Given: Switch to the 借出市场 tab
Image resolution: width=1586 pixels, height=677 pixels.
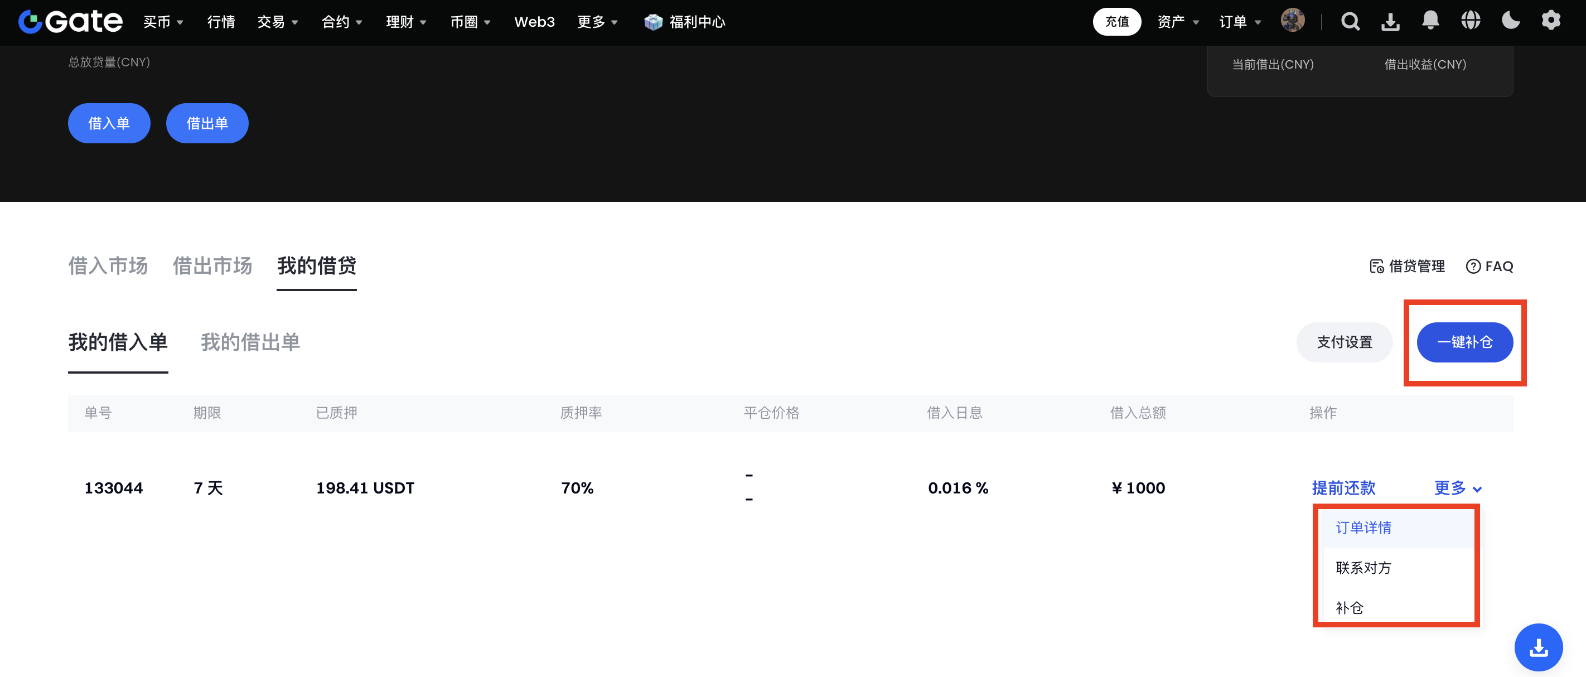Looking at the screenshot, I should click(212, 266).
